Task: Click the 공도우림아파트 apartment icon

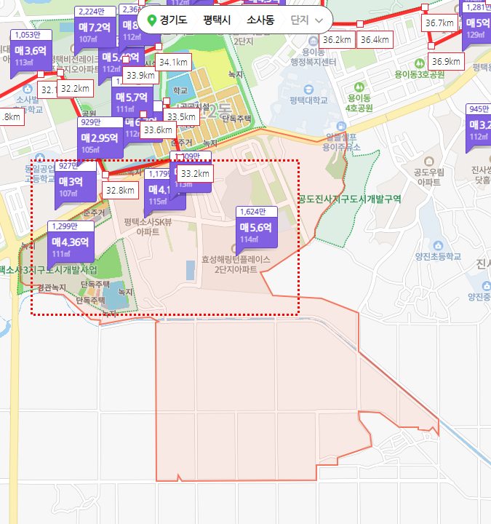Action: coord(429,162)
